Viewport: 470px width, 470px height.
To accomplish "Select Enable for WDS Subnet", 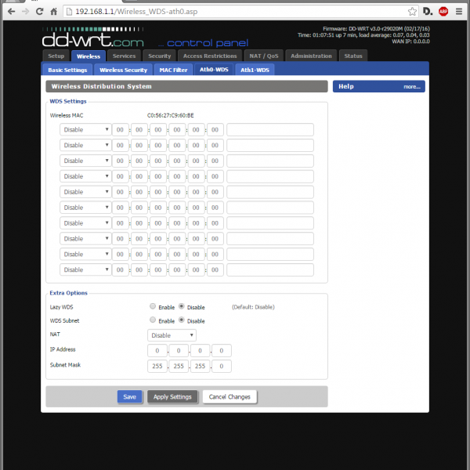I will click(152, 320).
